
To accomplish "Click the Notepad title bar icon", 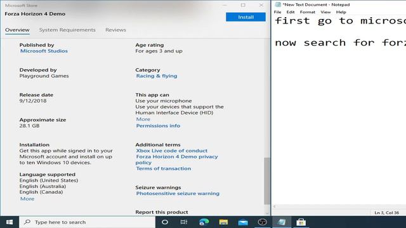I will click(x=278, y=4).
